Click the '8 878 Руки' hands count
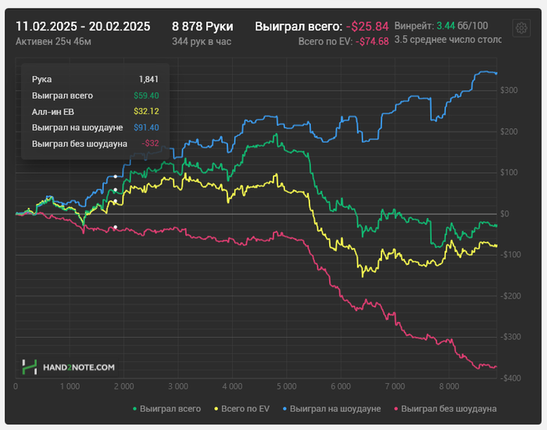 [x=202, y=27]
